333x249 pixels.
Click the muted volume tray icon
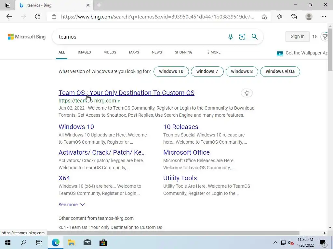click(x=291, y=243)
